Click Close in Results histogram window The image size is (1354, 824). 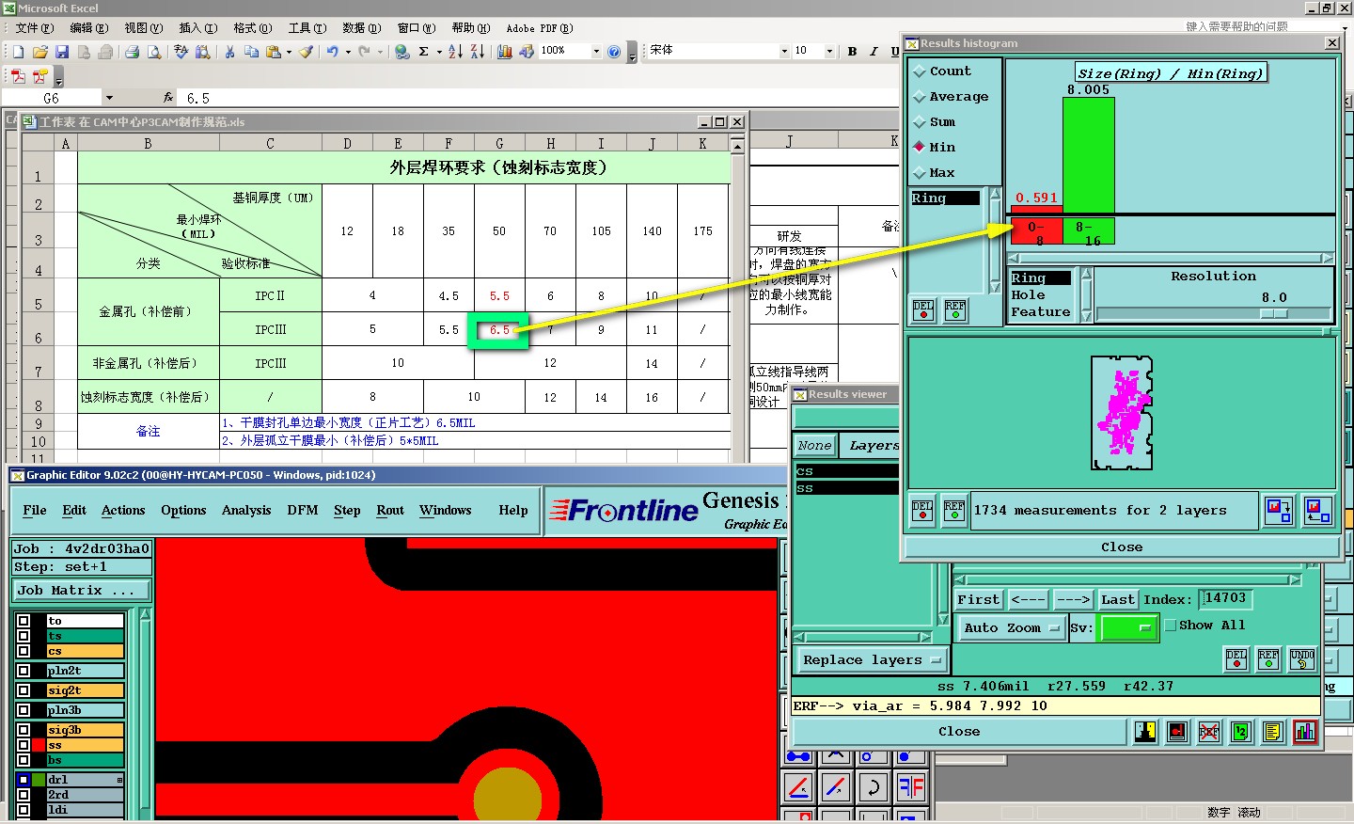(1122, 547)
